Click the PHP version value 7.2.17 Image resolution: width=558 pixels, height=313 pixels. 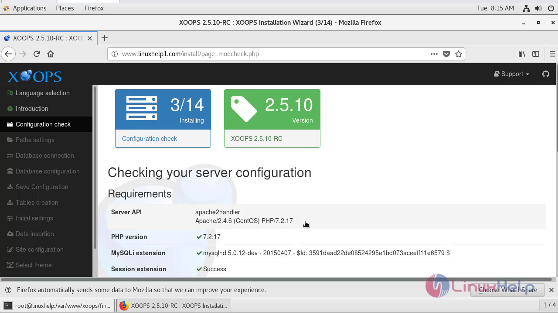click(x=212, y=237)
